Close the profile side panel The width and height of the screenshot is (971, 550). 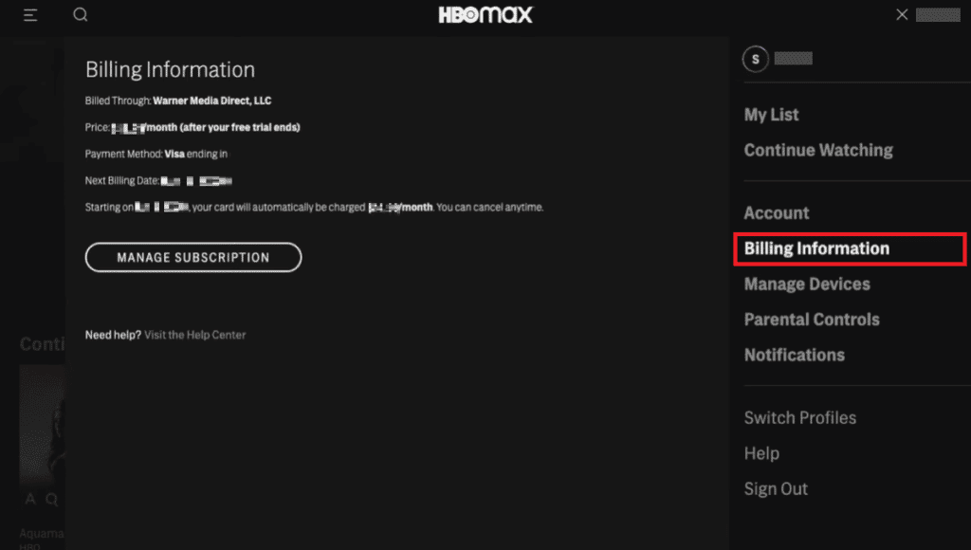pos(902,14)
